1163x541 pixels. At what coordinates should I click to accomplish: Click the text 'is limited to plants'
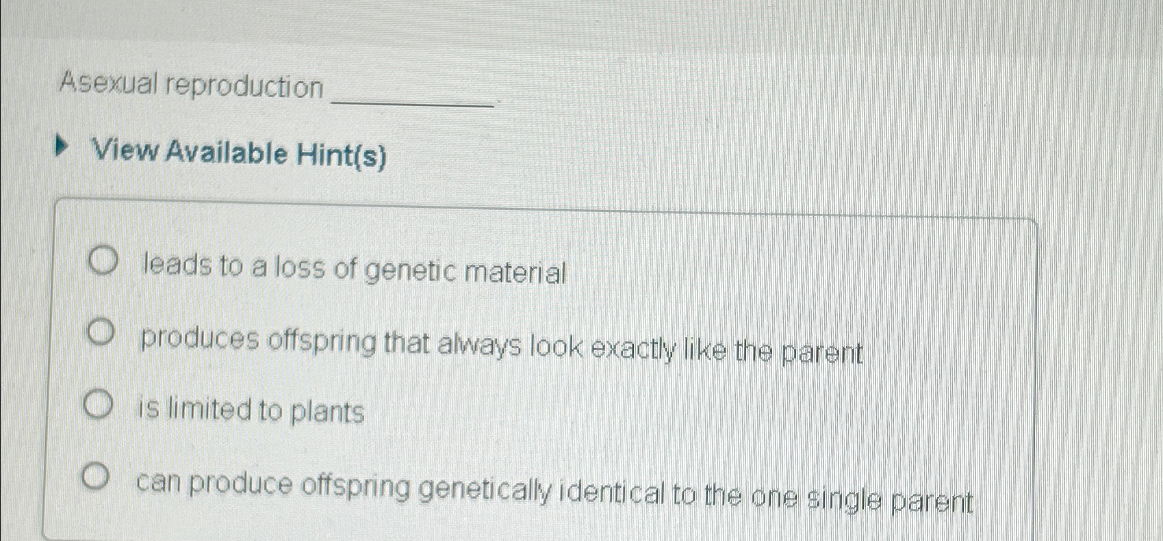click(251, 410)
